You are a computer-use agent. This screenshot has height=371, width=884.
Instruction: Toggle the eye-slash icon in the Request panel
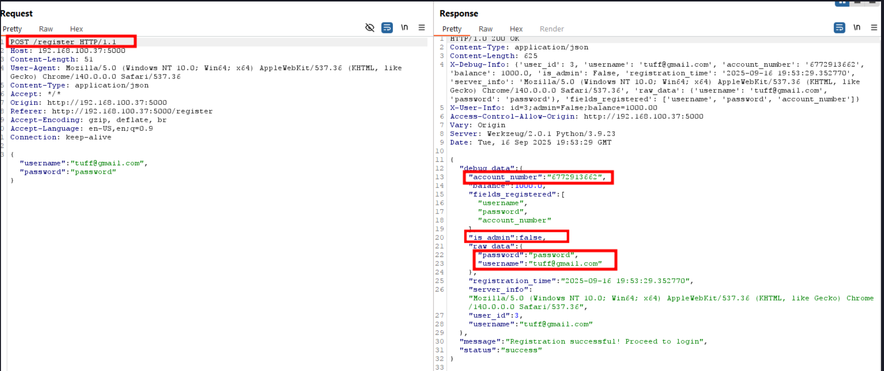370,28
